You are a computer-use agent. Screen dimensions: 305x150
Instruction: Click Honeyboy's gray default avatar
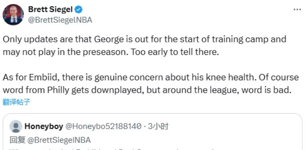coord(16,127)
